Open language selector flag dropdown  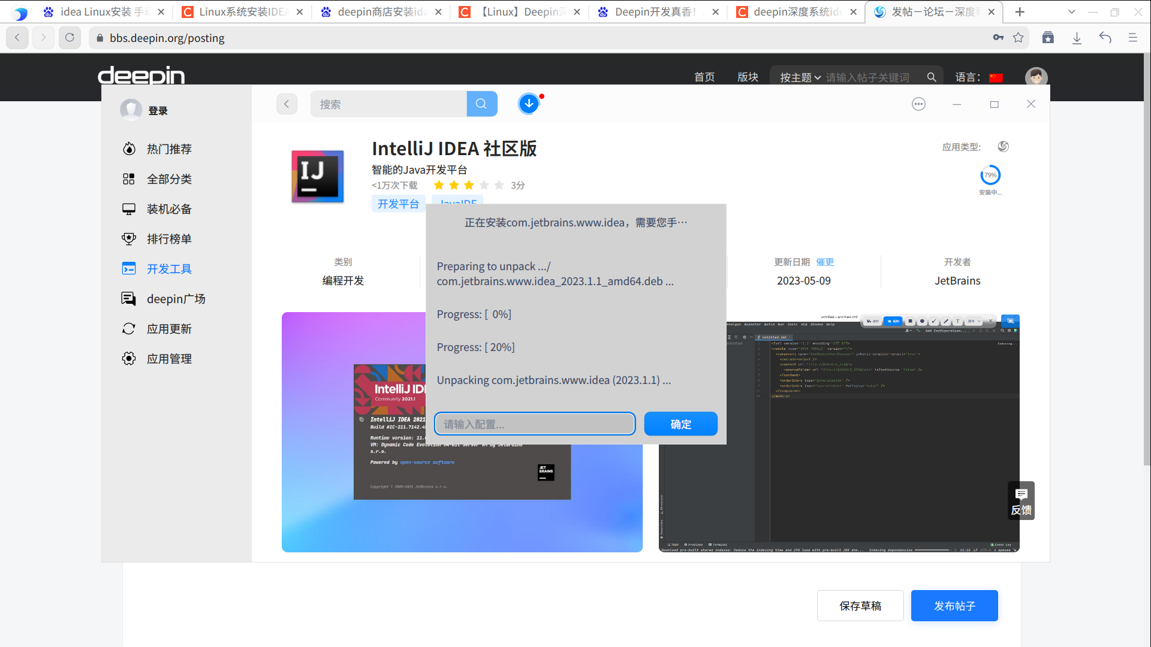click(996, 77)
